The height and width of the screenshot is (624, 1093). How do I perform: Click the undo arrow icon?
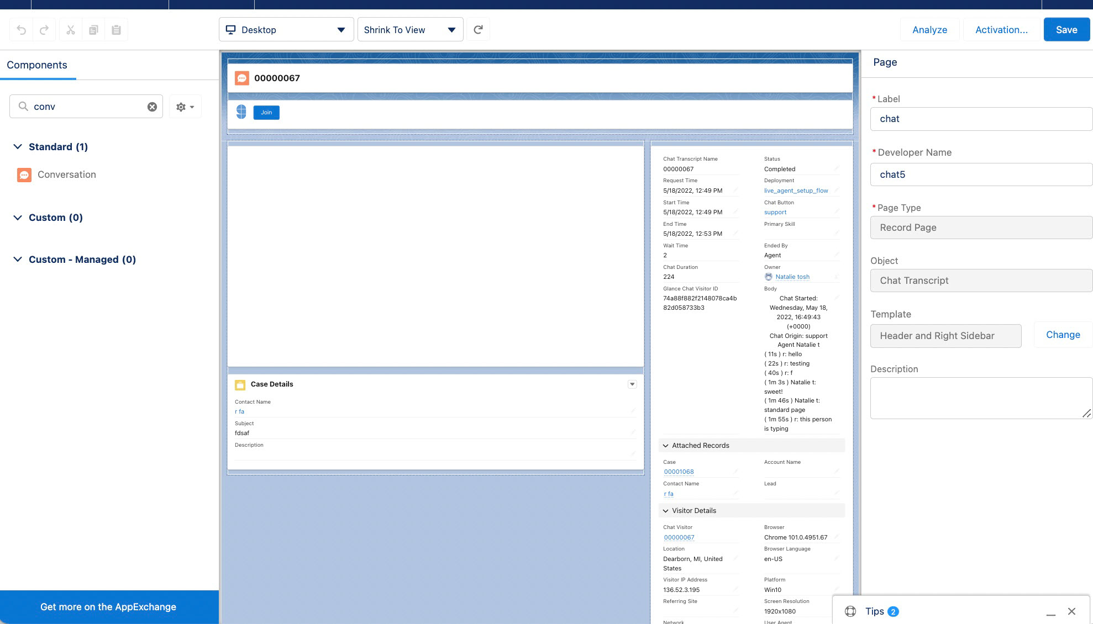(x=22, y=30)
